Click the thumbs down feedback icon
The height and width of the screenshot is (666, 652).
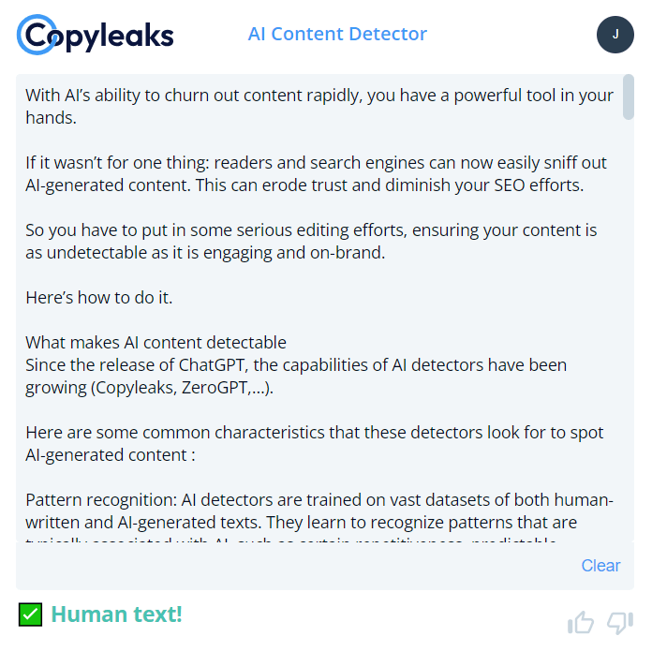(620, 622)
